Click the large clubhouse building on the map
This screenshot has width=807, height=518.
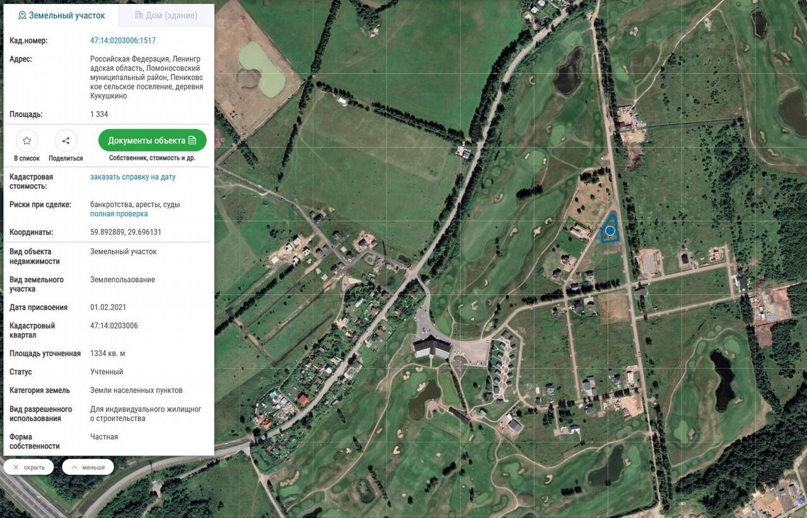(x=432, y=348)
